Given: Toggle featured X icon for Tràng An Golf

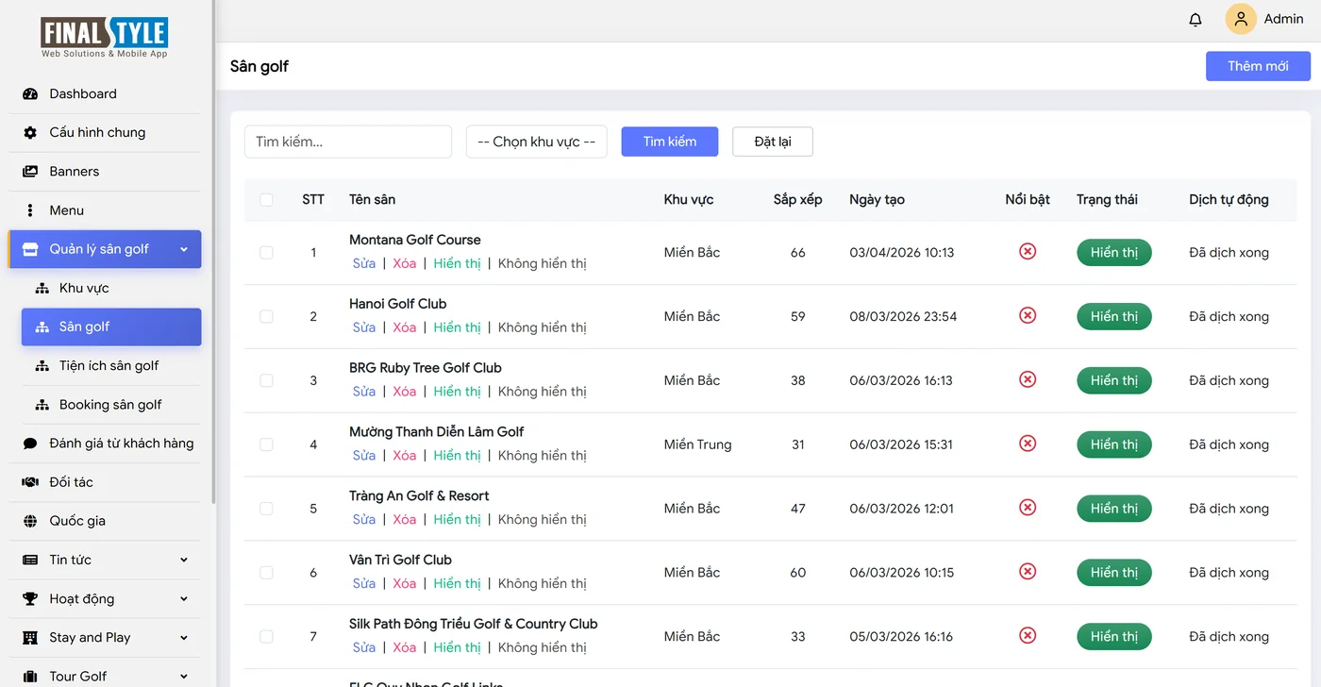Looking at the screenshot, I should [x=1028, y=508].
